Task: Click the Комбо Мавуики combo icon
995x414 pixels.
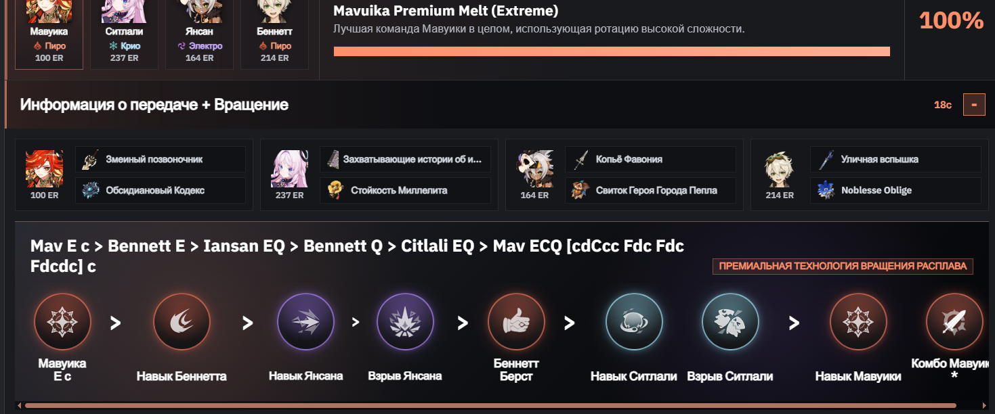Action: point(954,322)
